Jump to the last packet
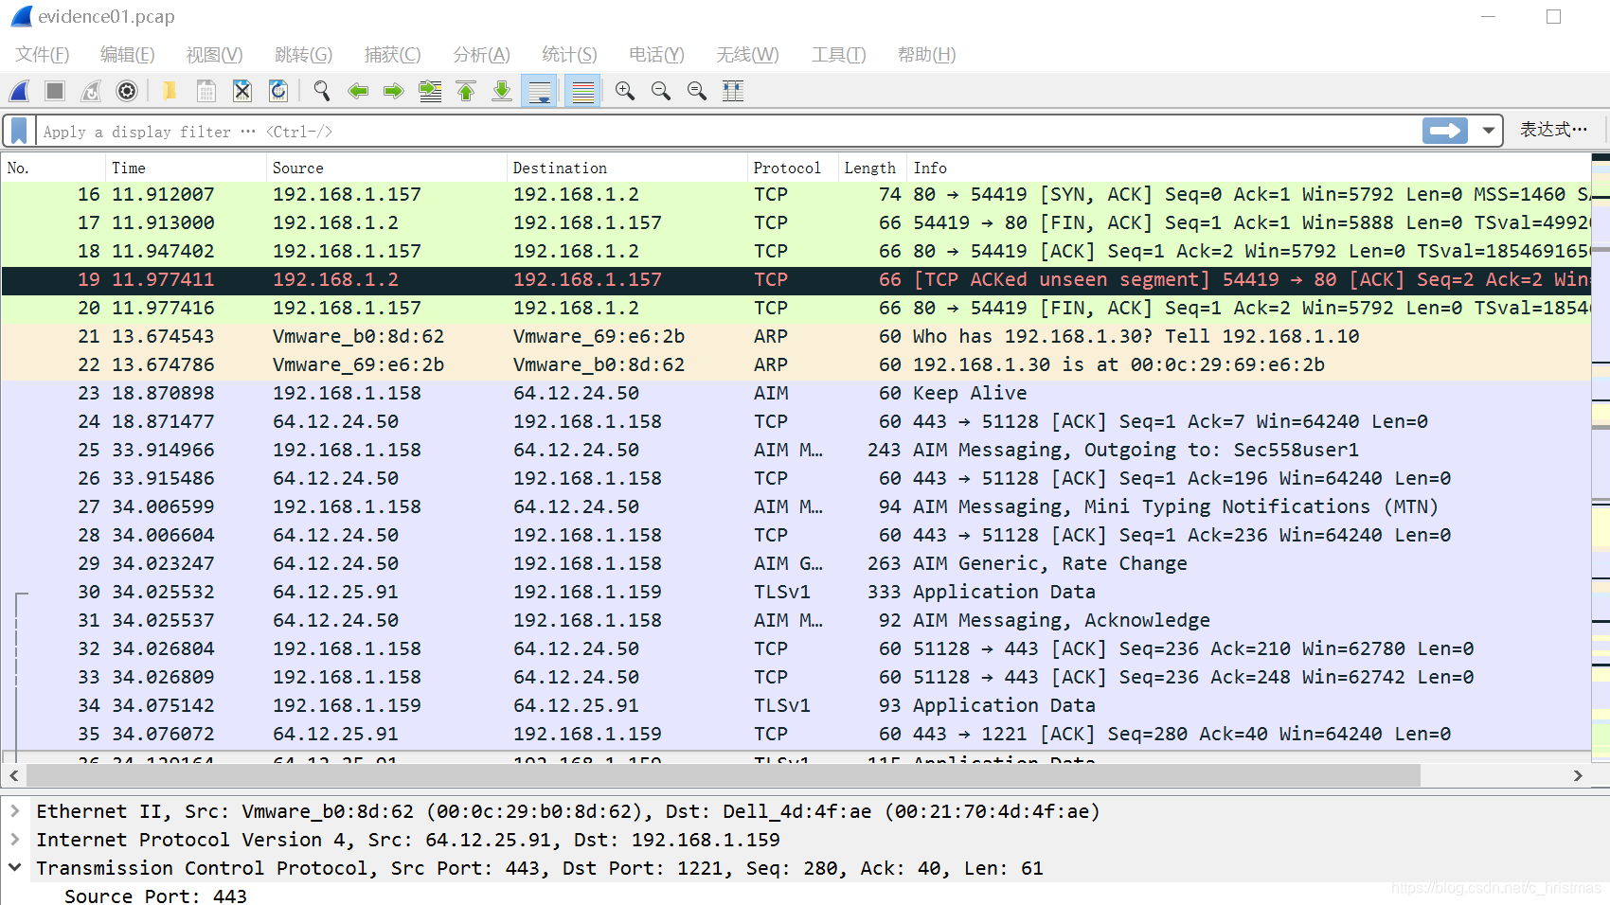Screen dimensions: 1610x905 (x=502, y=91)
